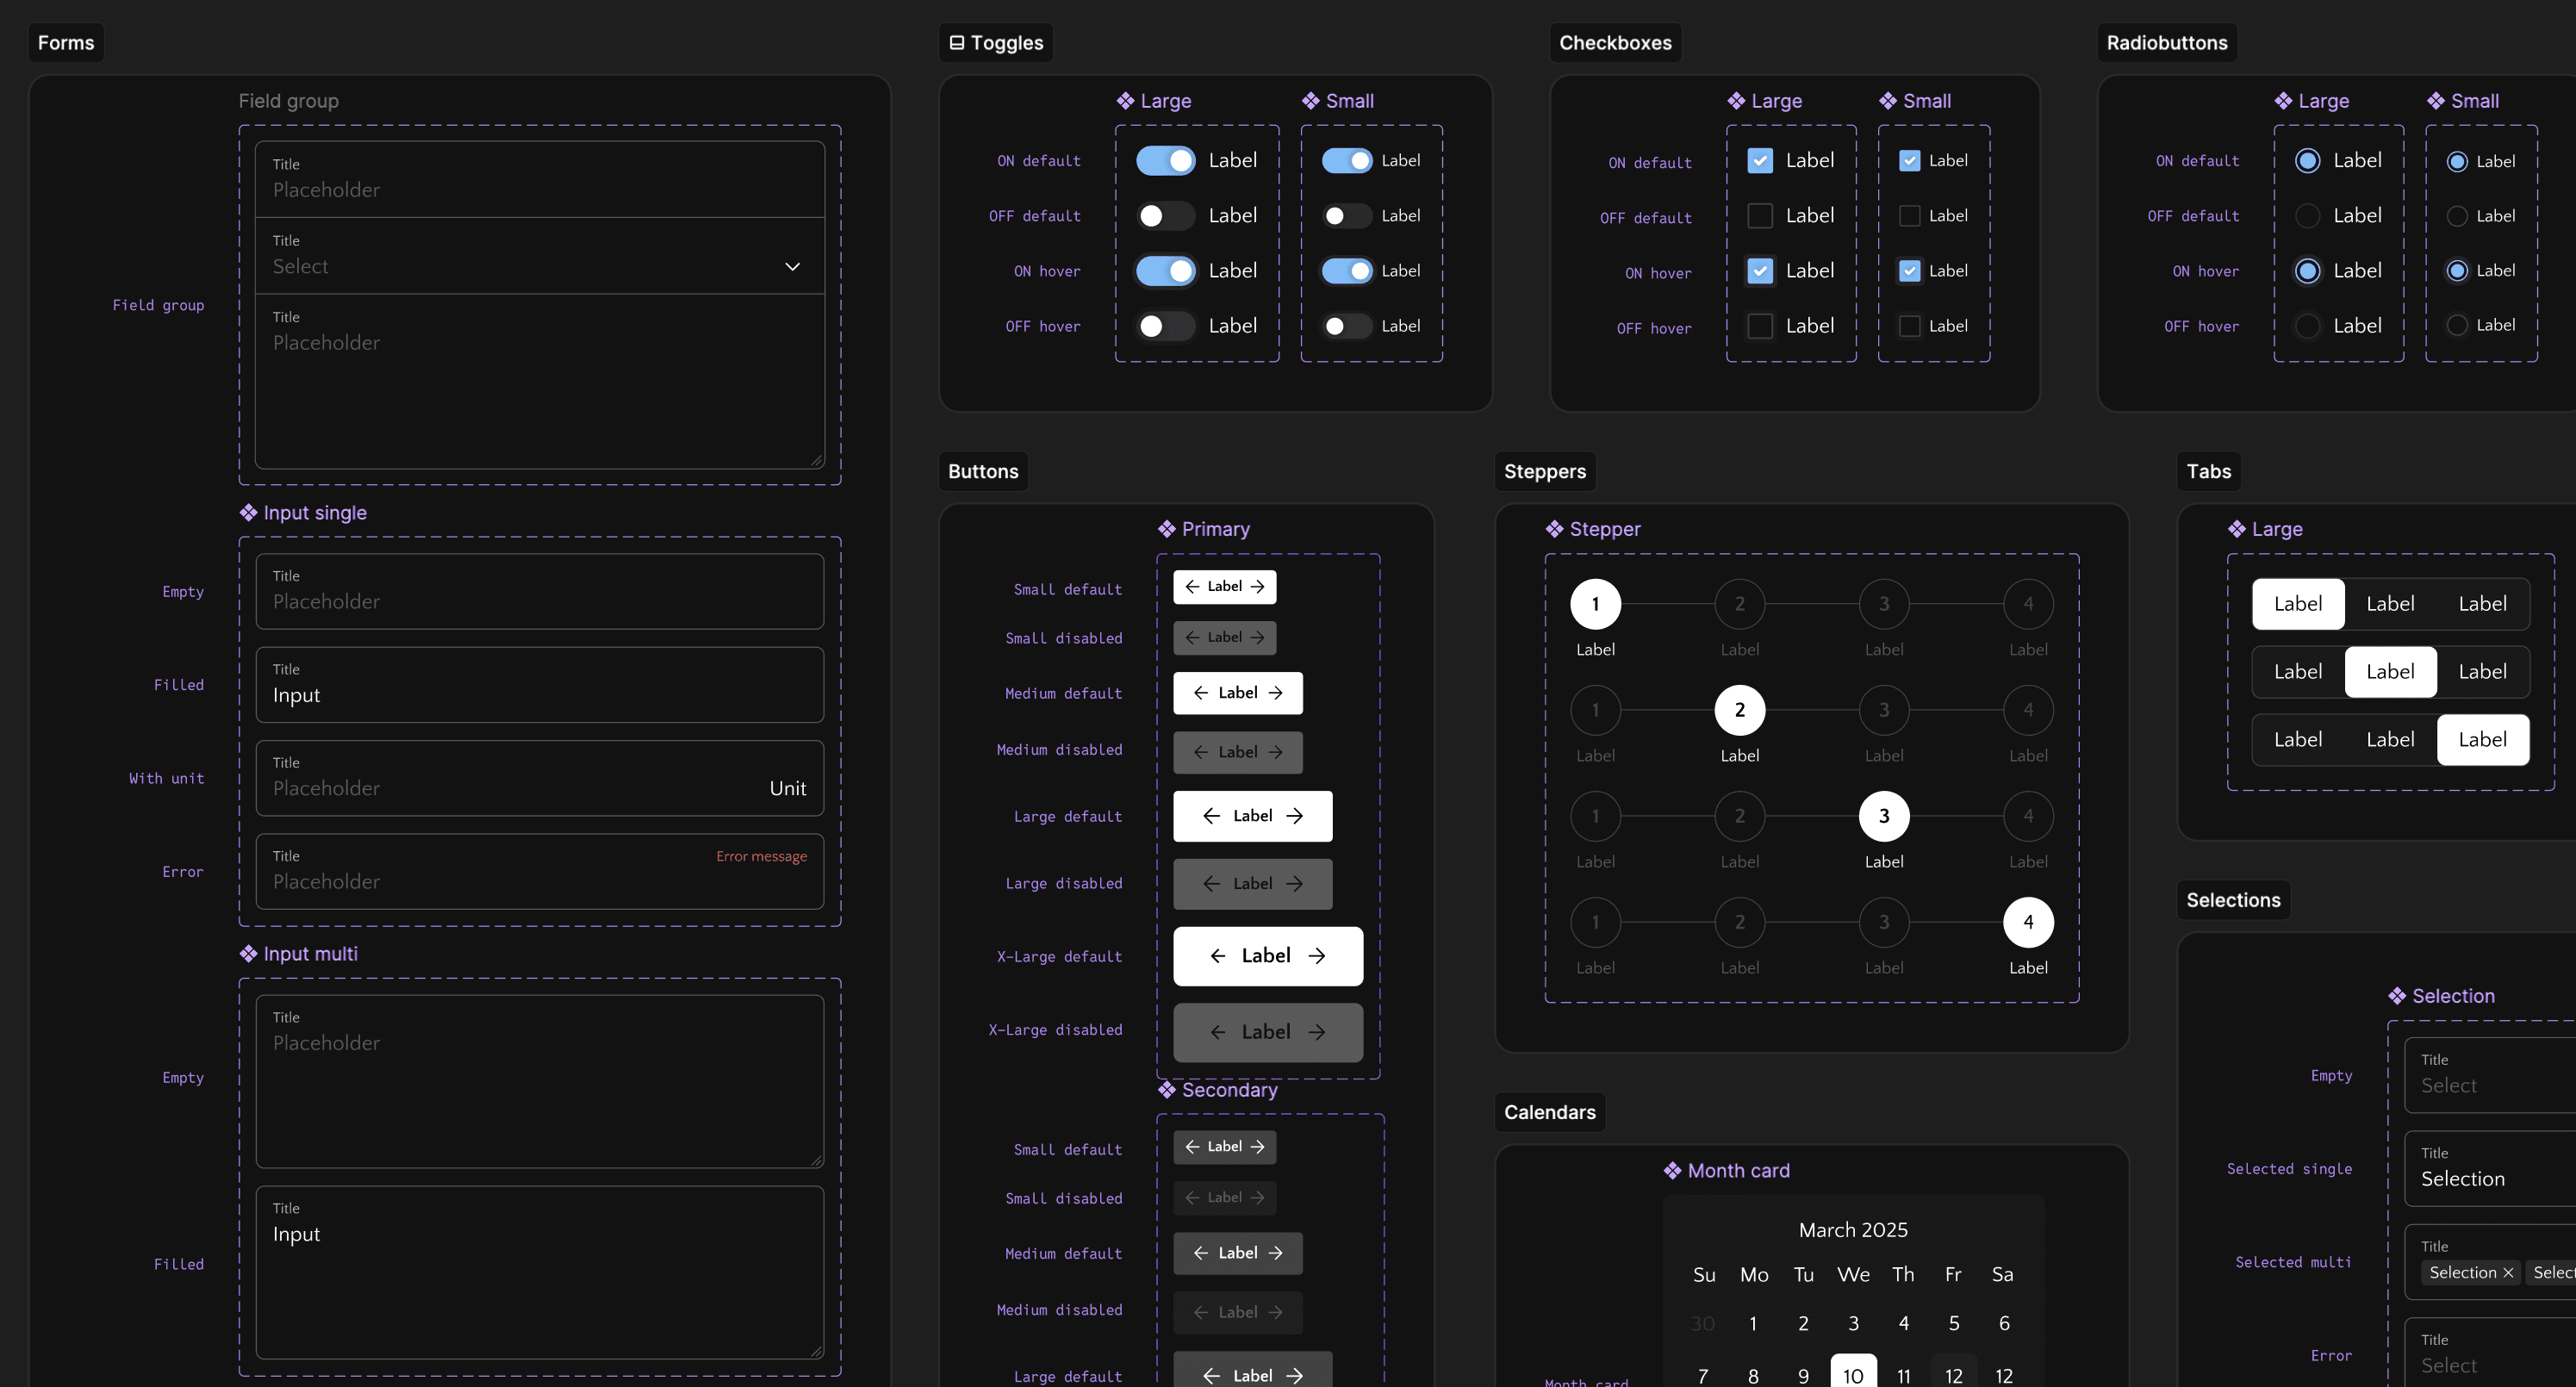Image resolution: width=2576 pixels, height=1387 pixels.
Task: Click right arrow in Primary Medium default button
Action: point(1275,693)
